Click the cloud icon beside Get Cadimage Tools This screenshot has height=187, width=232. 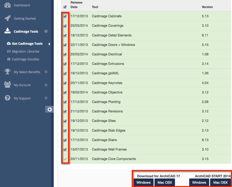[x=9, y=43]
